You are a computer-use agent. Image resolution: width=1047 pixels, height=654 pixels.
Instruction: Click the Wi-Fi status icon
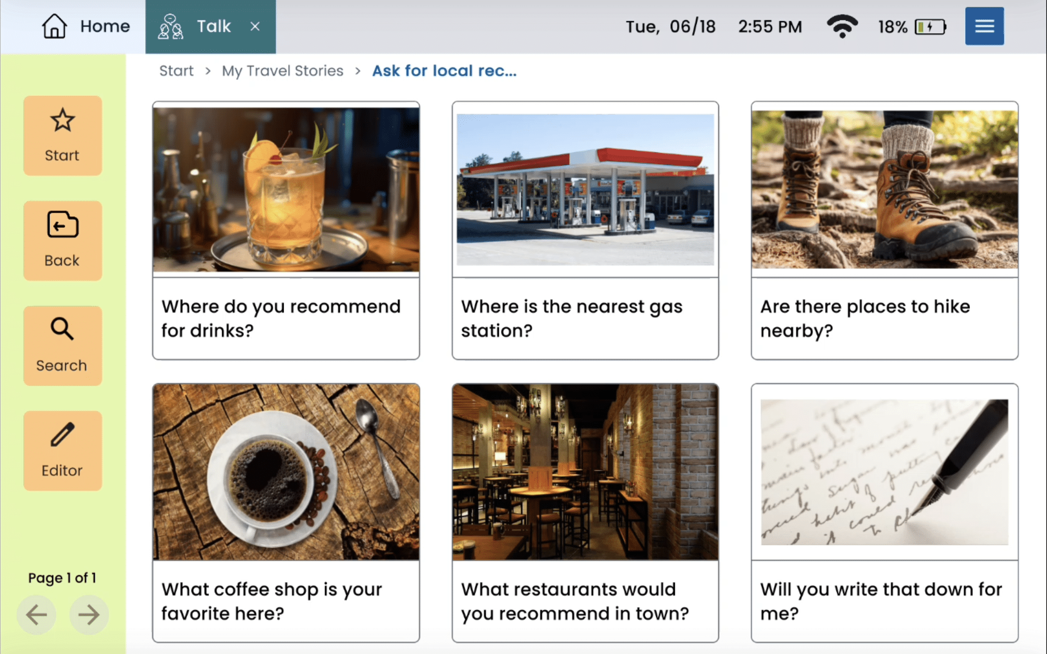842,26
